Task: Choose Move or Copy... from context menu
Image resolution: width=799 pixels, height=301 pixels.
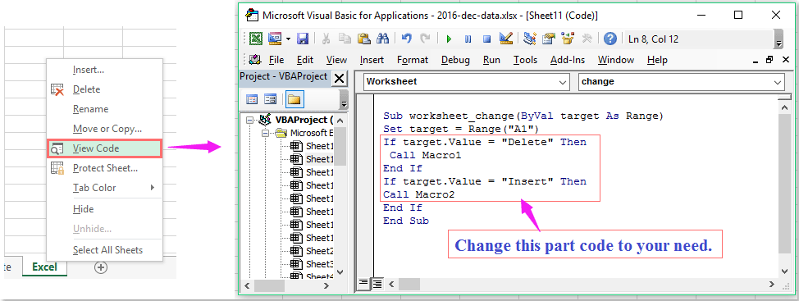Action: click(104, 129)
